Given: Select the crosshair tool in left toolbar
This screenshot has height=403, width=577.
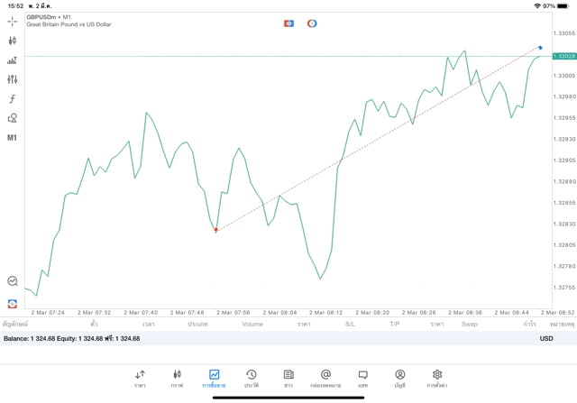Looking at the screenshot, I should (x=13, y=21).
